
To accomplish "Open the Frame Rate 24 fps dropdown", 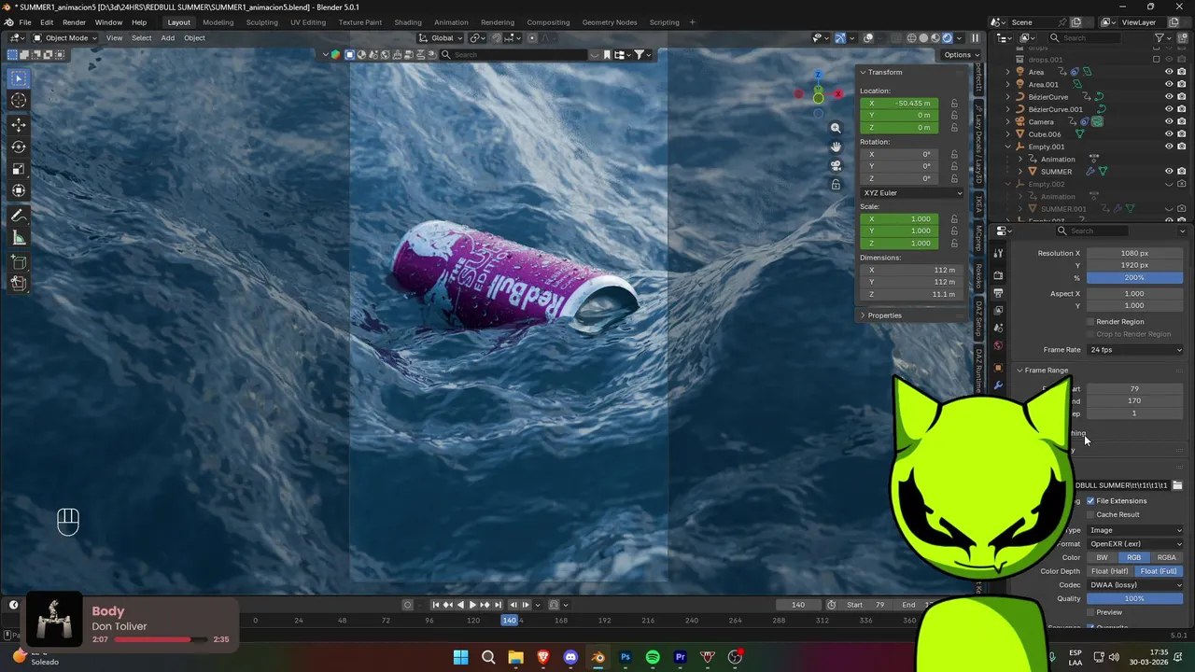I will tap(1135, 350).
